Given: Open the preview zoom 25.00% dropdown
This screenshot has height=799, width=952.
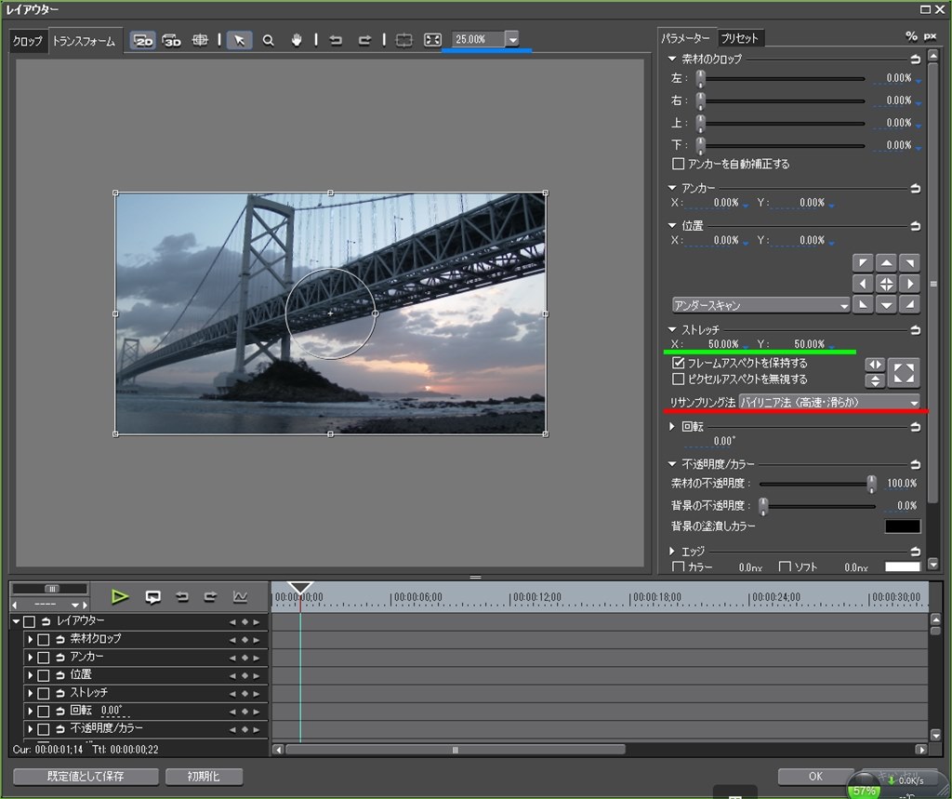Looking at the screenshot, I should (512, 39).
